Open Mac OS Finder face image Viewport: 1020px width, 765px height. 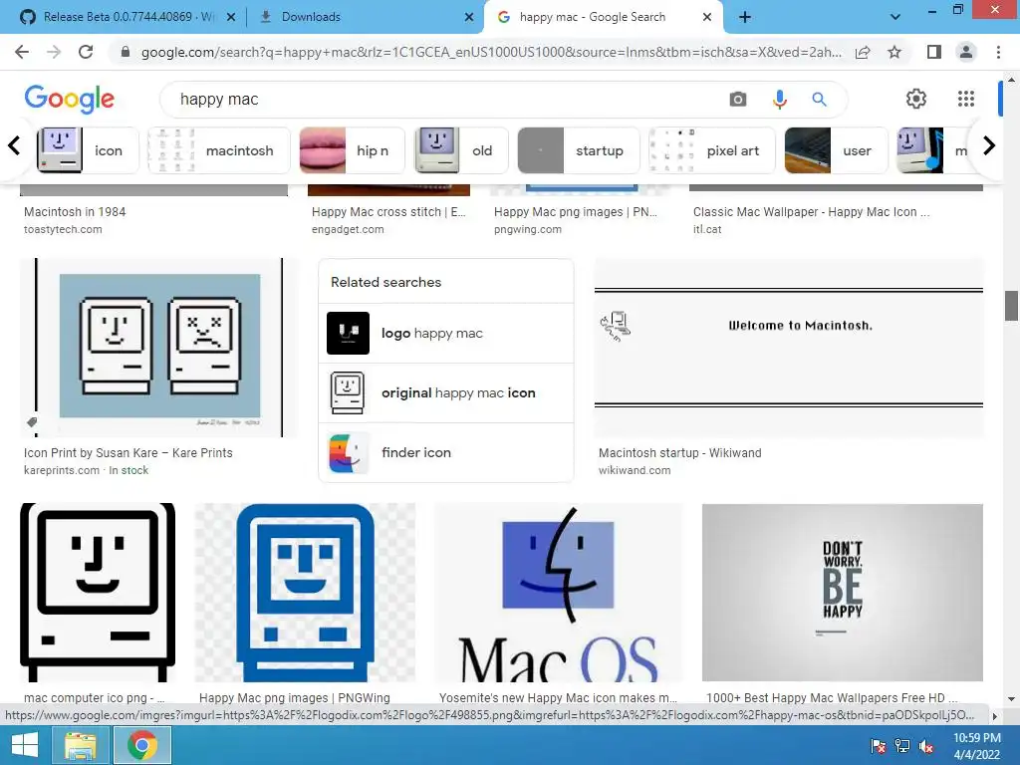pos(558,593)
